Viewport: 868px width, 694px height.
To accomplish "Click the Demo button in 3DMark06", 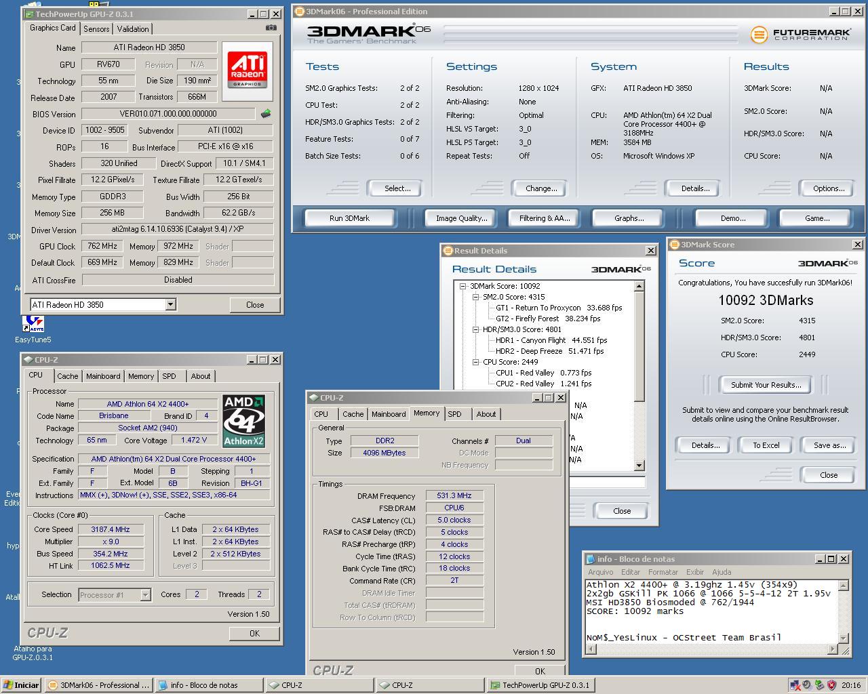I will [x=732, y=218].
